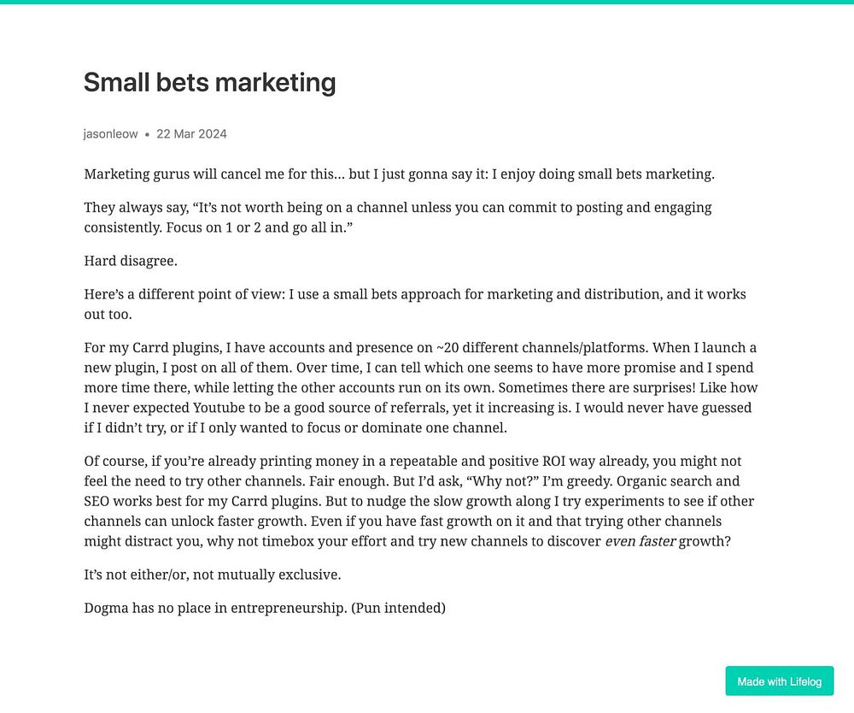This screenshot has width=854, height=713.
Task: Click the italic even faster text
Action: coord(640,541)
